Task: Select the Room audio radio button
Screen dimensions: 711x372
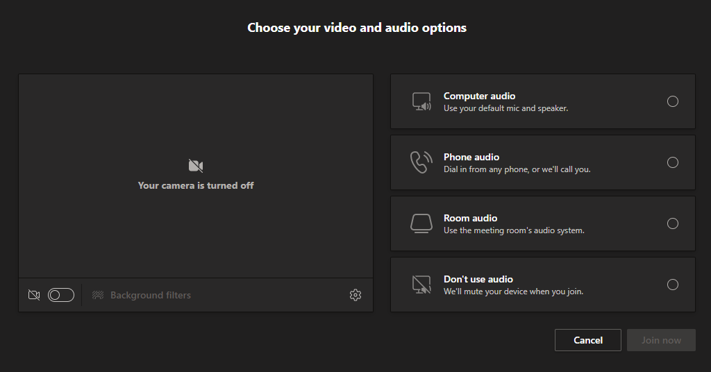Action: click(x=672, y=223)
